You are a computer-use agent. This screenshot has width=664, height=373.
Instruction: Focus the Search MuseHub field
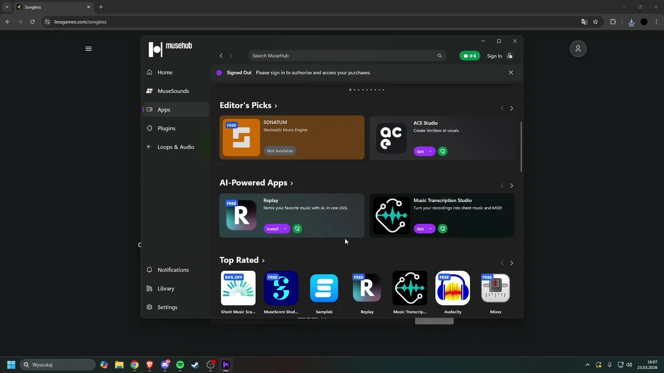[x=347, y=56]
